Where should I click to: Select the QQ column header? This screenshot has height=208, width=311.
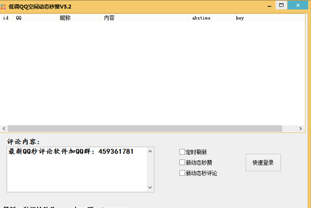[36, 18]
